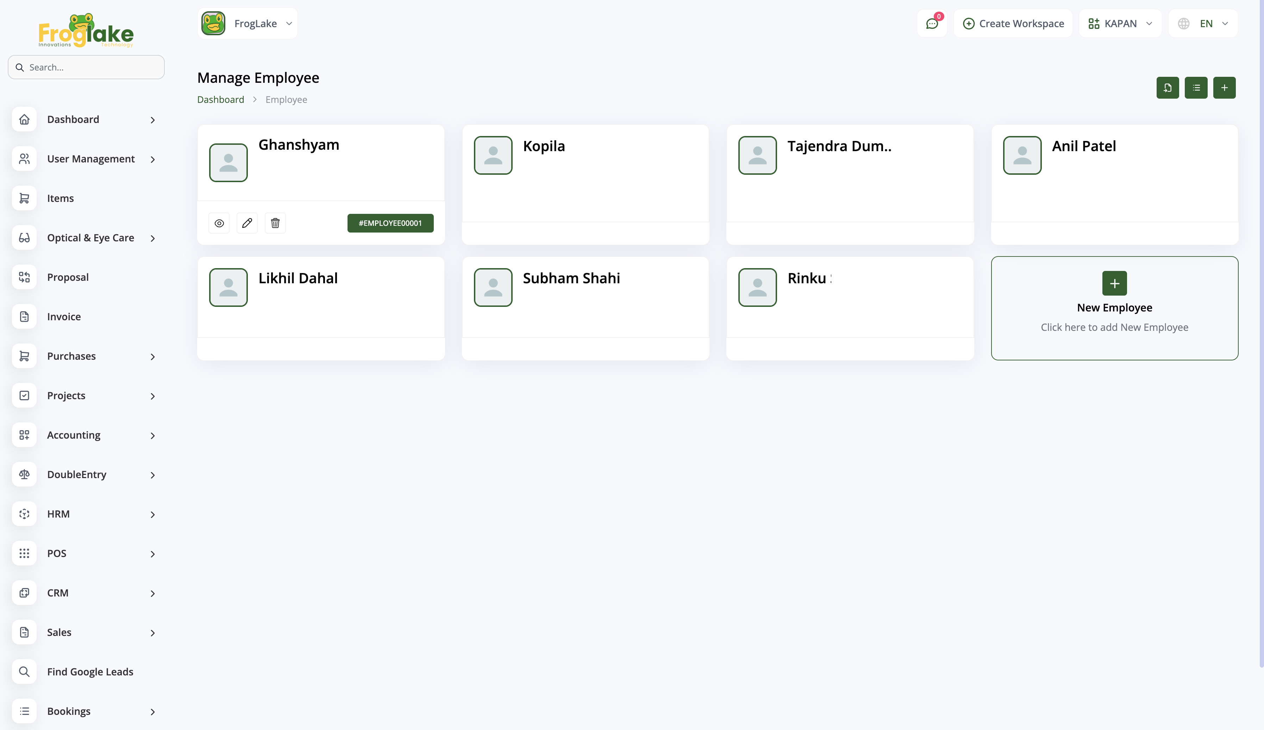Switch to list view icon
The height and width of the screenshot is (730, 1264).
click(x=1196, y=88)
